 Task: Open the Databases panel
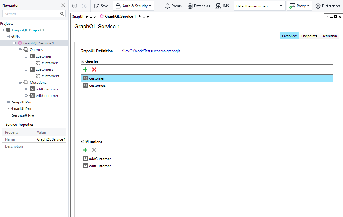199,6
